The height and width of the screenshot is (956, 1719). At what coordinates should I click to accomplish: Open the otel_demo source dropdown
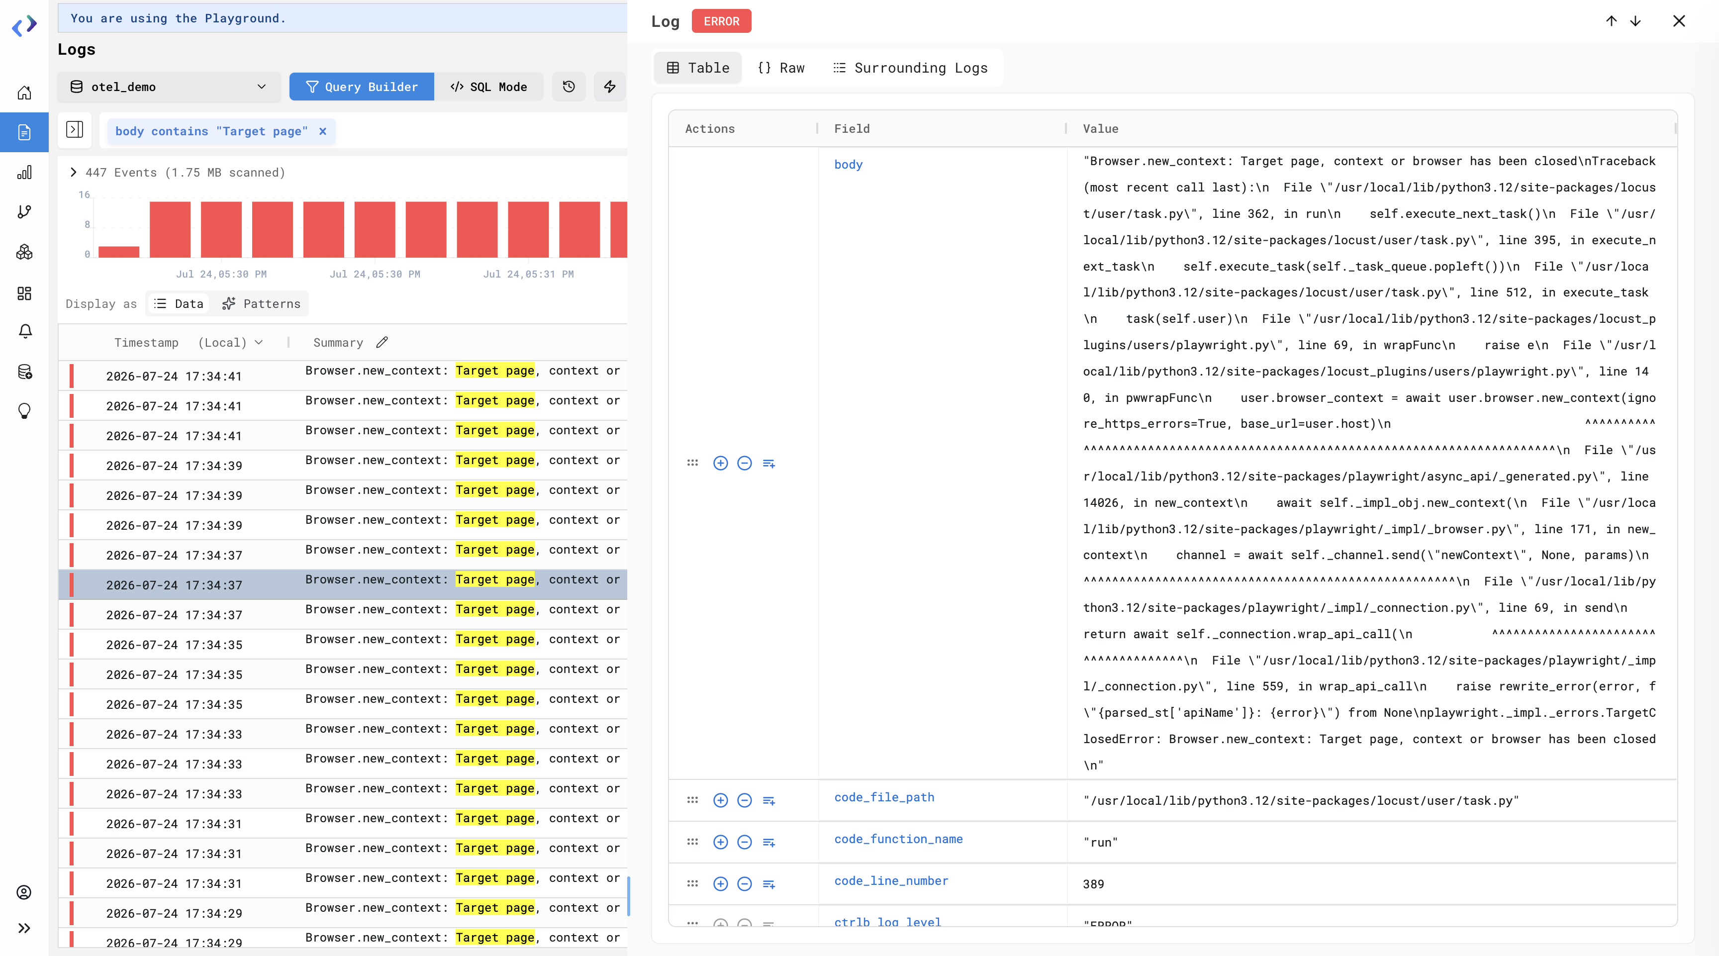(169, 87)
